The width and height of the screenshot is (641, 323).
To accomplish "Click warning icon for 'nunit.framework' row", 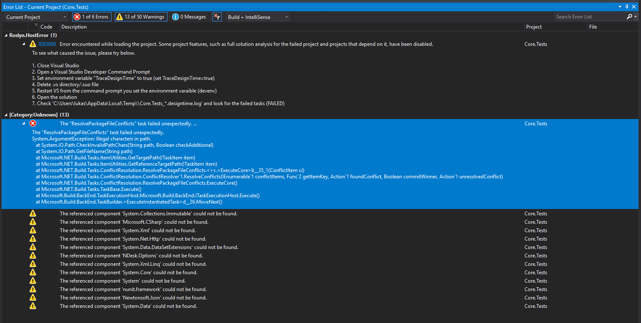I will (x=33, y=289).
